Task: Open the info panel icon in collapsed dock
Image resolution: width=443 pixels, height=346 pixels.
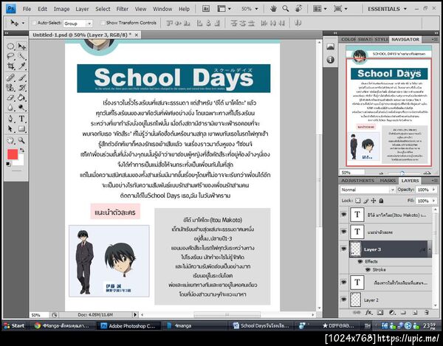Action: [330, 60]
